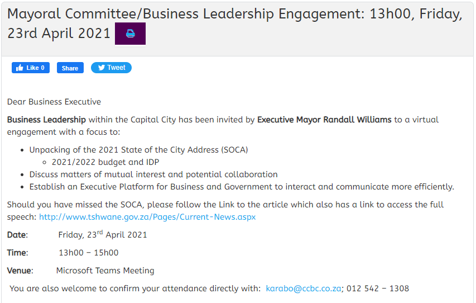
Task: Open the tshwane.gov.za Current-News link
Action: tap(147, 216)
